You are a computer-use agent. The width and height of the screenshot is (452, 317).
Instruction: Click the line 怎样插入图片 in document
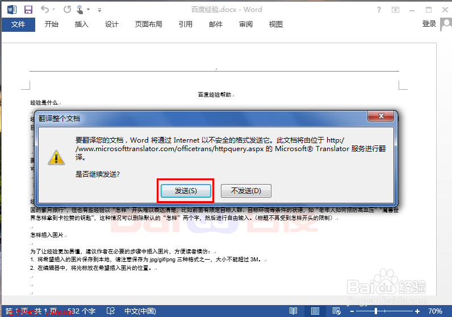click(47, 235)
